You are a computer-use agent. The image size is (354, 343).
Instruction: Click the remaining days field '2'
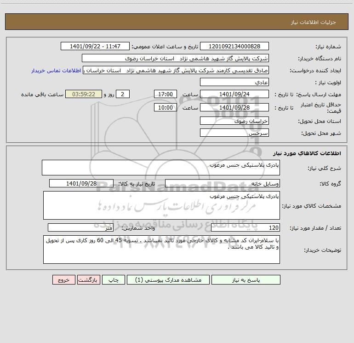pos(123,94)
